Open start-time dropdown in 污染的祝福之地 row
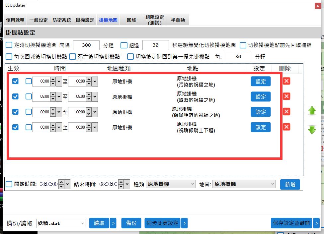This screenshot has width=324, height=234. coord(59,81)
